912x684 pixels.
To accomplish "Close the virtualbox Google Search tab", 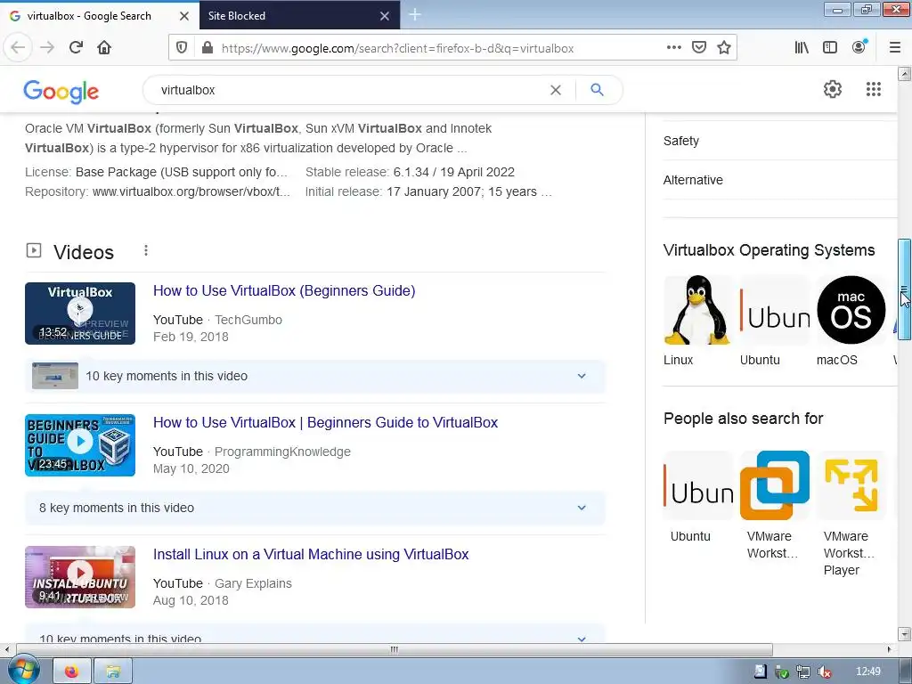I will (183, 16).
